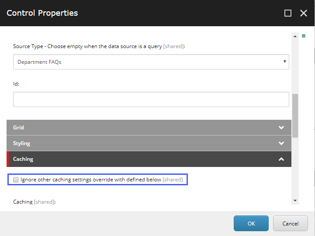Focus the Id text input field
315x236 pixels.
coord(151,100)
